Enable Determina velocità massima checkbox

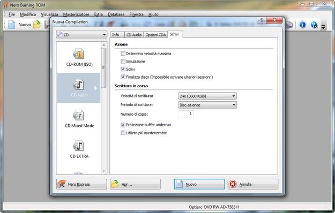123,54
